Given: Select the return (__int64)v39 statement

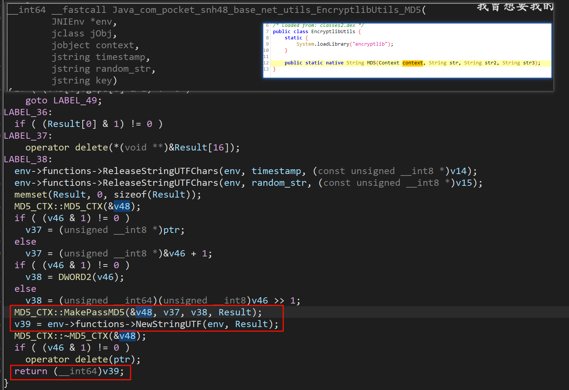Looking at the screenshot, I should tap(69, 371).
